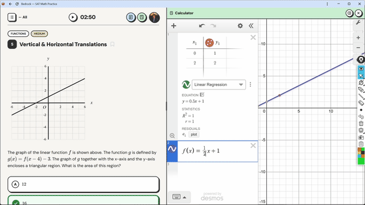
Task: Select the eraser tool
Action: (x=361, y=103)
